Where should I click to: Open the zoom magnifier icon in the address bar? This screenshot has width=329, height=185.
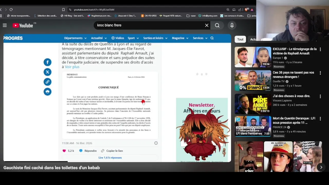[x=228, y=10]
